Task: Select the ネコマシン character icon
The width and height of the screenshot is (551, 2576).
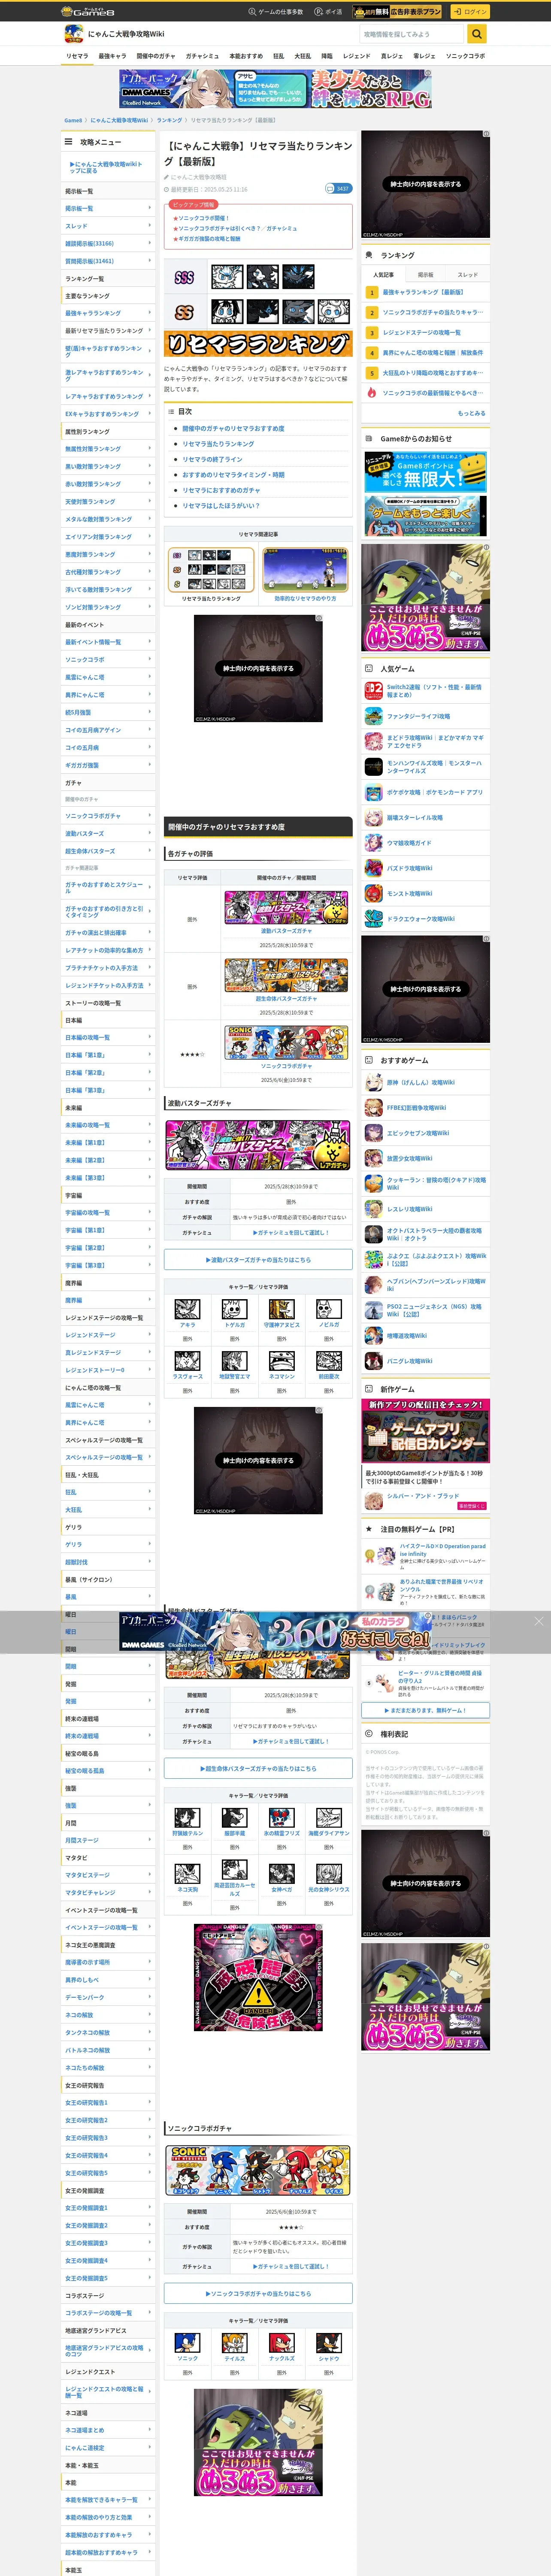Action: (x=281, y=1361)
